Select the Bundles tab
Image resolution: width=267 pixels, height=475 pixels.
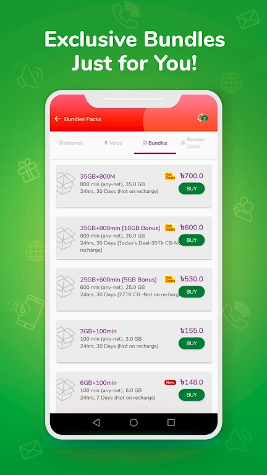click(155, 143)
